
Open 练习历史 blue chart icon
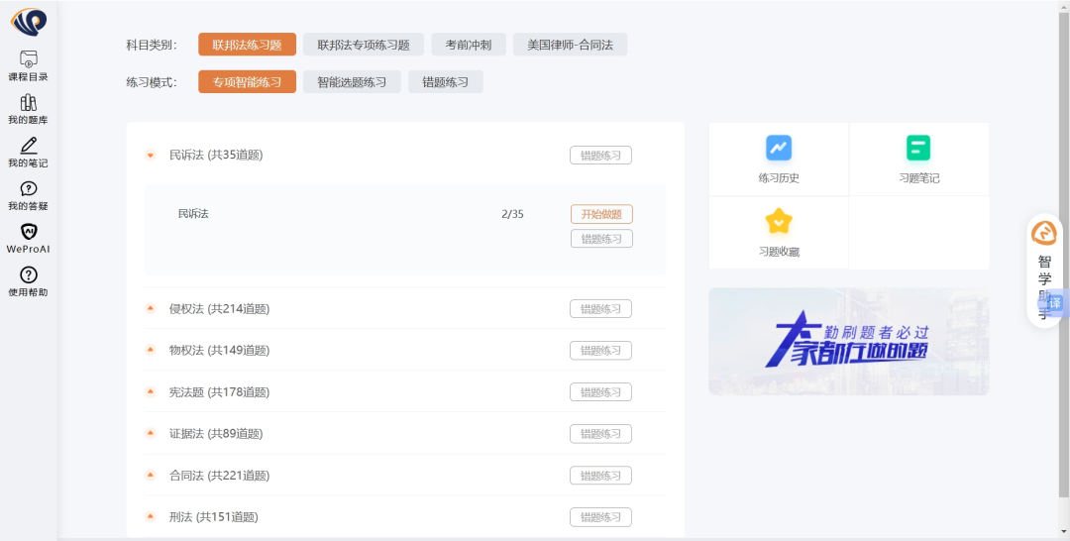point(779,148)
